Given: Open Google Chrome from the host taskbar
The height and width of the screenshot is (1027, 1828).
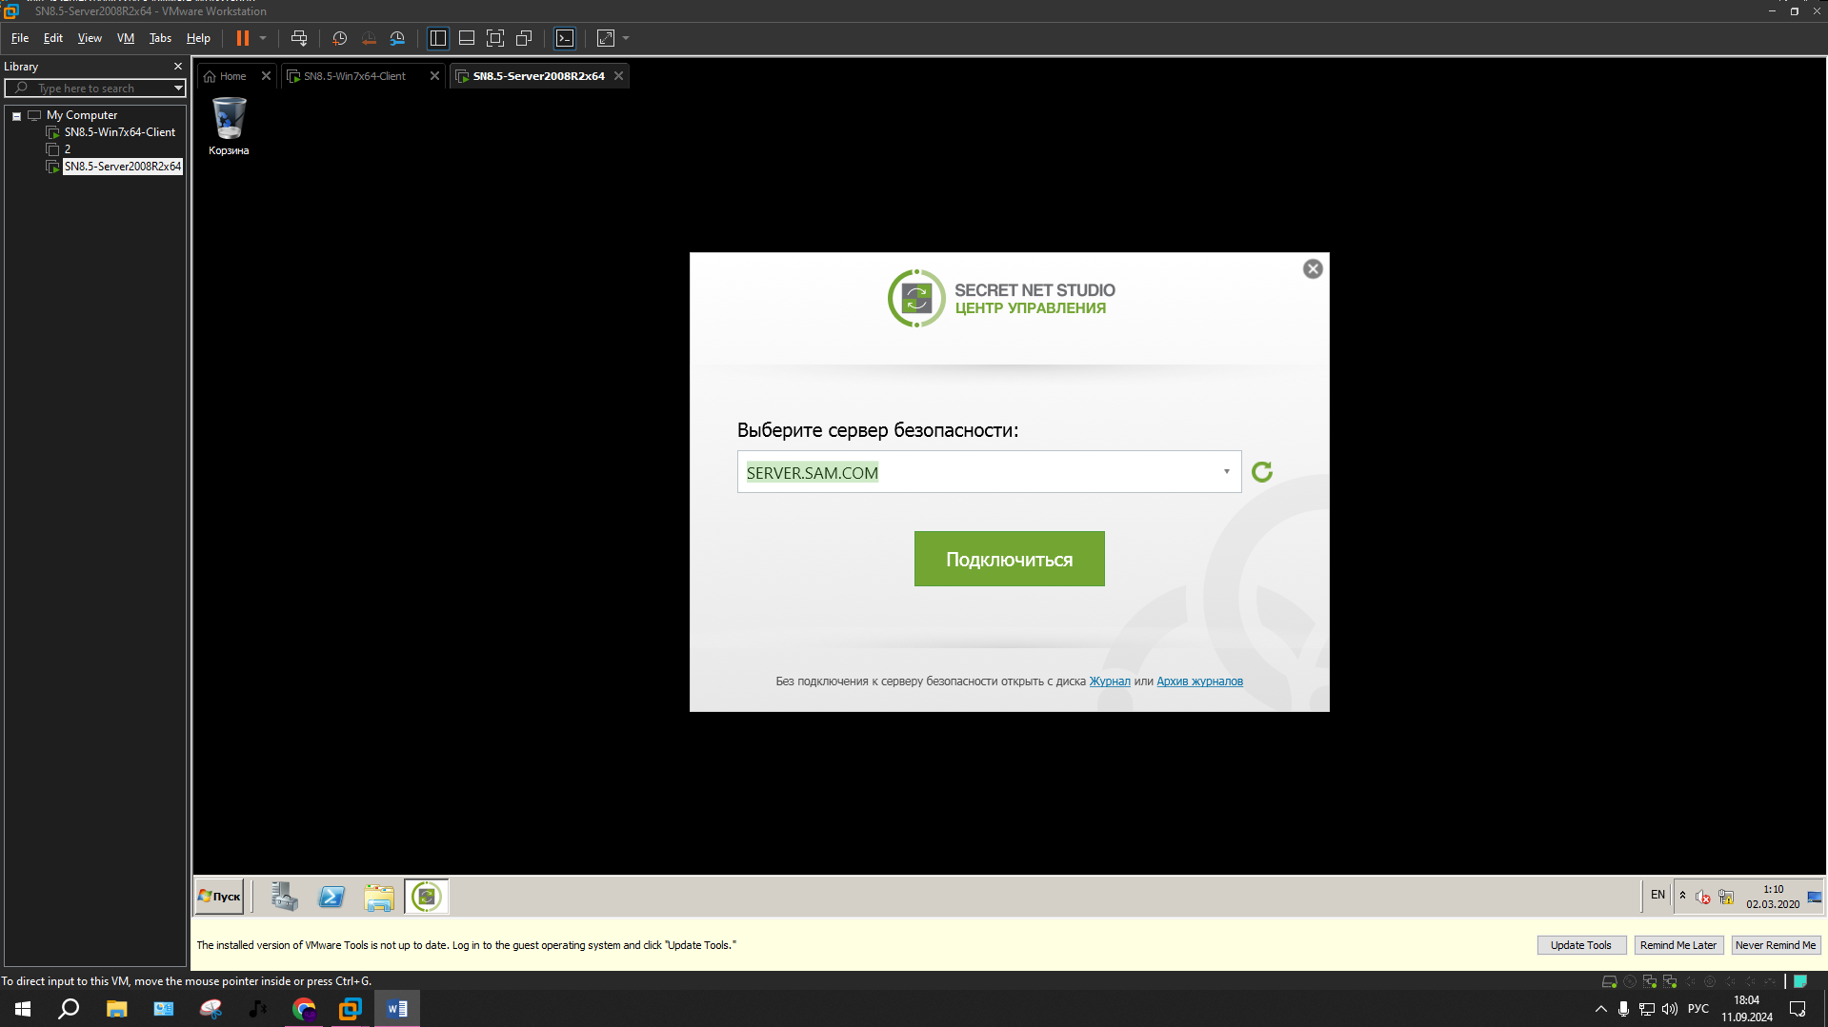Looking at the screenshot, I should 304,1009.
